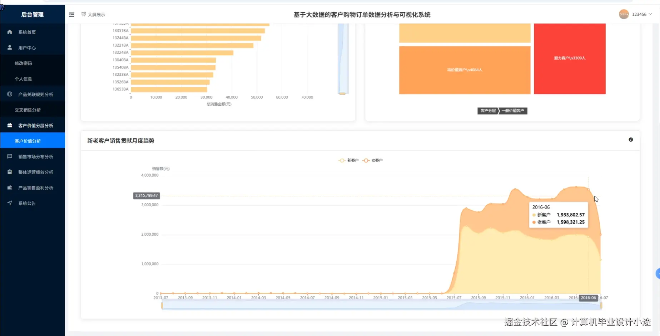This screenshot has width=660, height=336.
Task: Click the icon beside 产品销售盈利分析
Action: coord(10,187)
